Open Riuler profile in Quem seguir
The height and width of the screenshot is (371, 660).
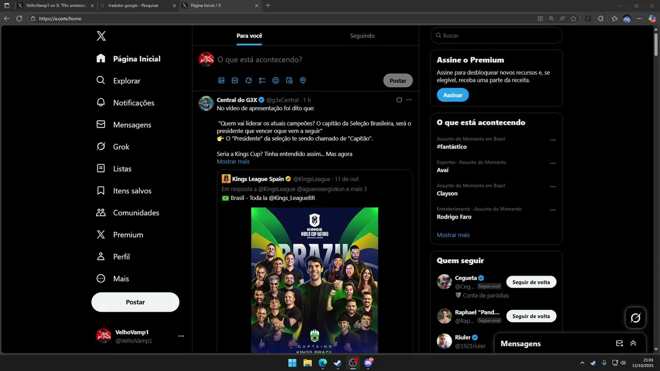(463, 338)
